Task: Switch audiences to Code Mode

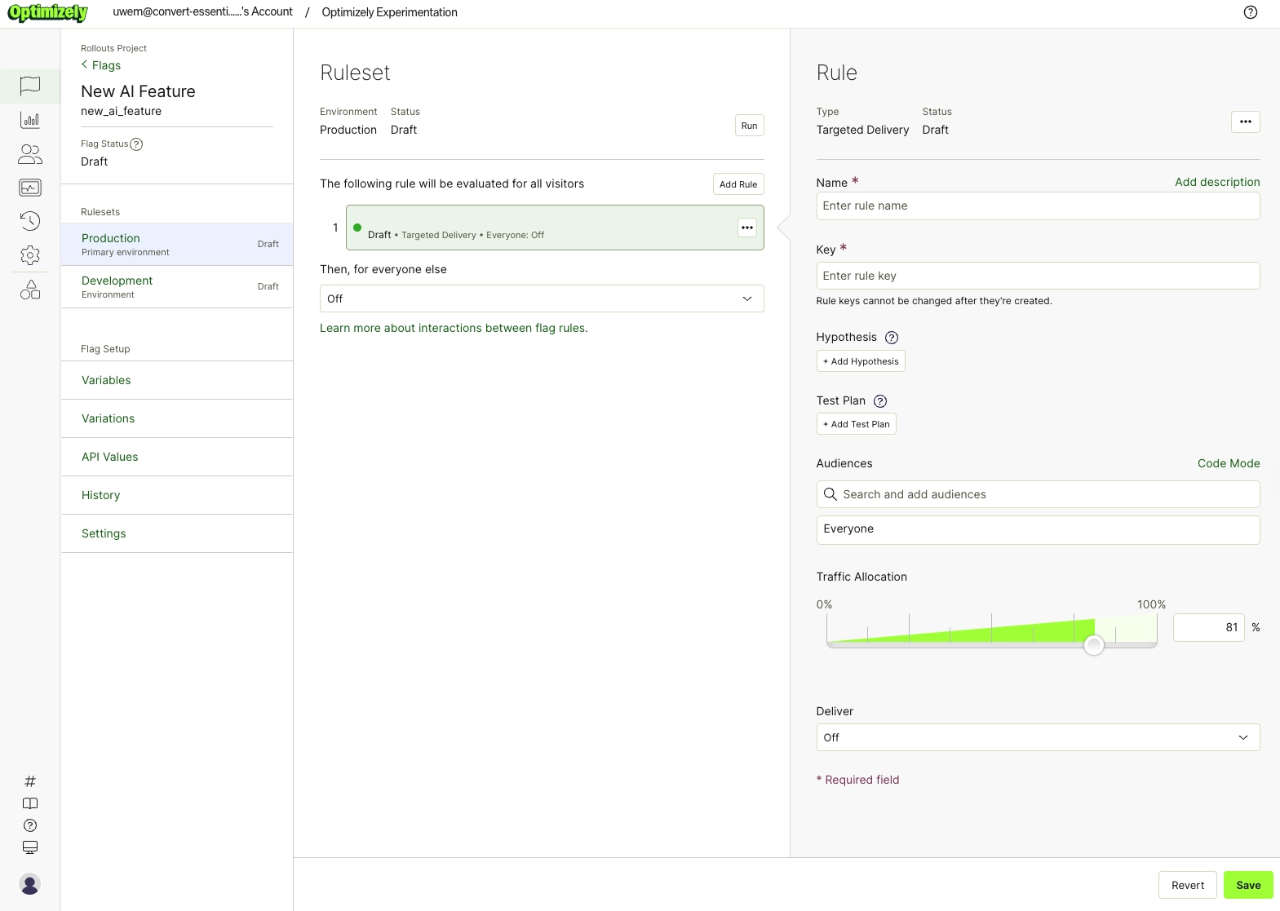Action: [x=1229, y=463]
